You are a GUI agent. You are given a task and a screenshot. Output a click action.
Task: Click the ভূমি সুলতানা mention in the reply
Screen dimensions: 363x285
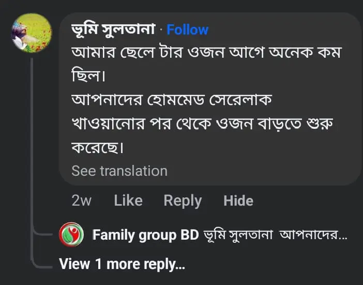pyautogui.click(x=239, y=236)
